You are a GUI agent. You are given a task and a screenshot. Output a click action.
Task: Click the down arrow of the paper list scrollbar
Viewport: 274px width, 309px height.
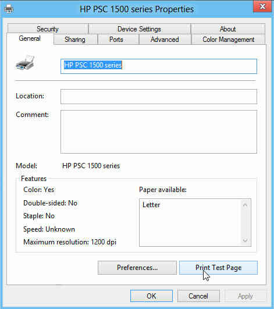[245, 240]
